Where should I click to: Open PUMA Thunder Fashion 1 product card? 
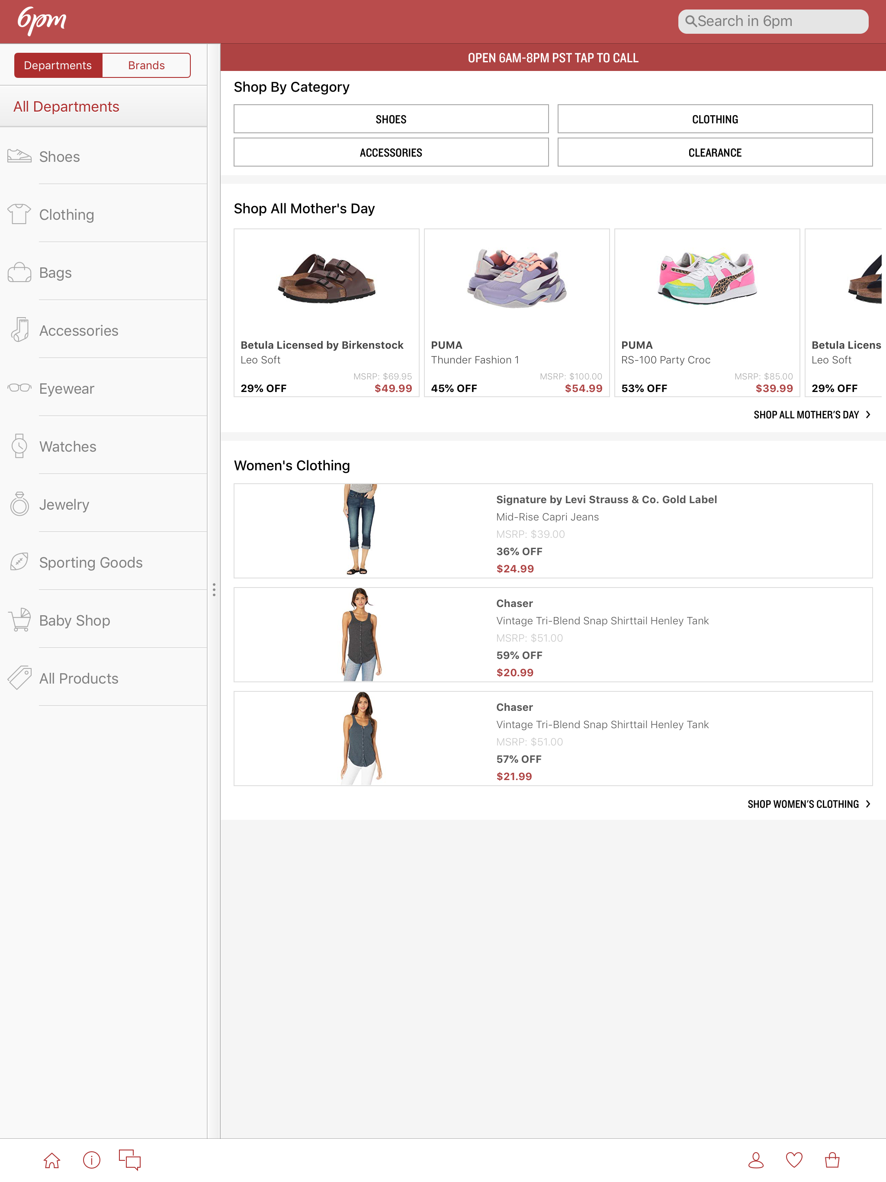pyautogui.click(x=516, y=313)
